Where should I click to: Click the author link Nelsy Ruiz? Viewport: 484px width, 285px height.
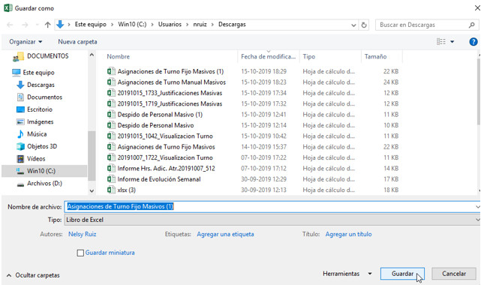coord(82,235)
